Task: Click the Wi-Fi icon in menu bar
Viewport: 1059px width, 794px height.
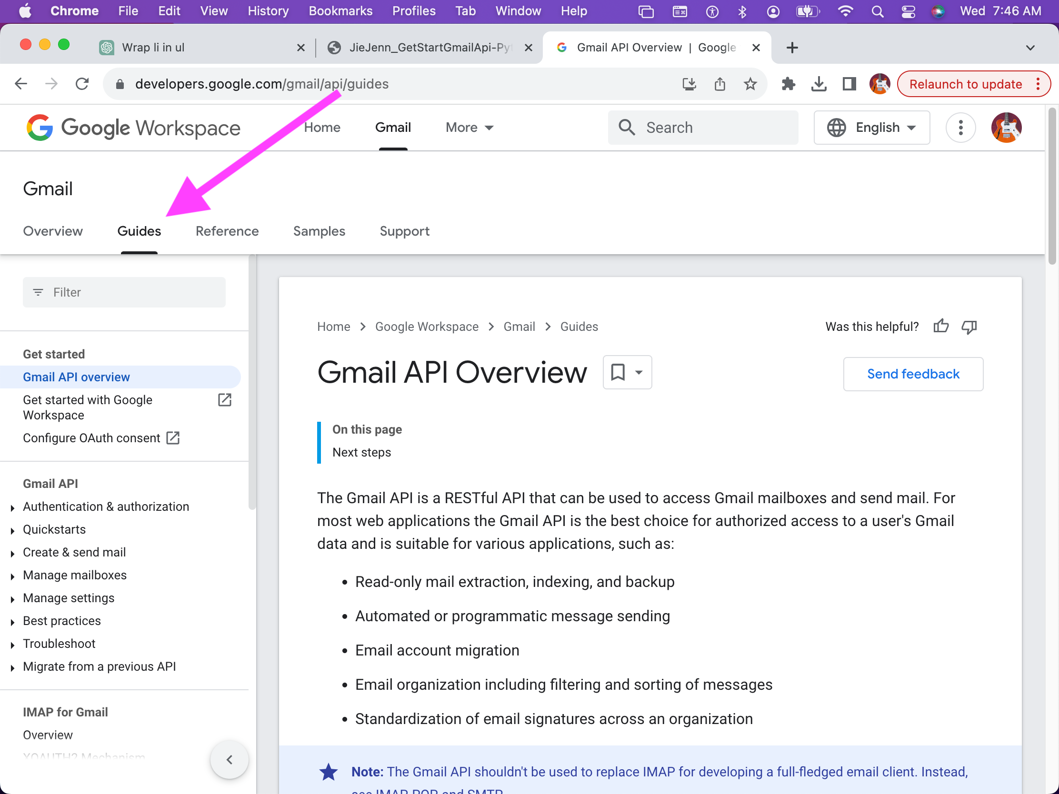Action: 846,11
